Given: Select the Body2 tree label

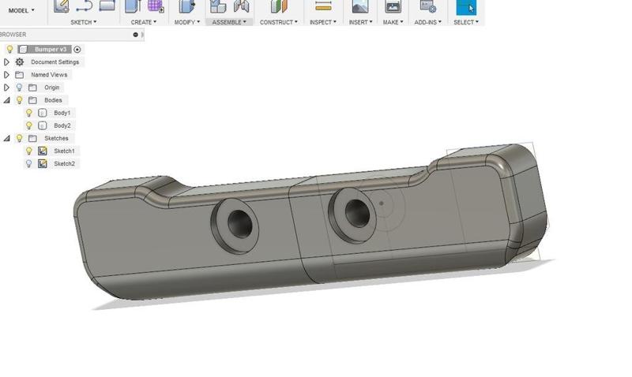Looking at the screenshot, I should click(62, 125).
